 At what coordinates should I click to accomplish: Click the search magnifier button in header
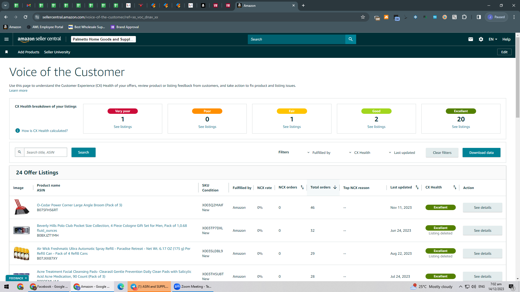(350, 39)
